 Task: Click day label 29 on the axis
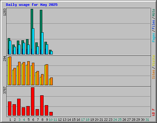pos(138,120)
